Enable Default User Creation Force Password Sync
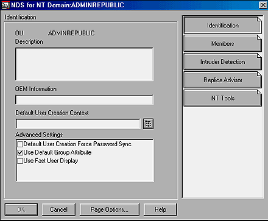Screen dimensions: 268x221 pyautogui.click(x=20, y=144)
